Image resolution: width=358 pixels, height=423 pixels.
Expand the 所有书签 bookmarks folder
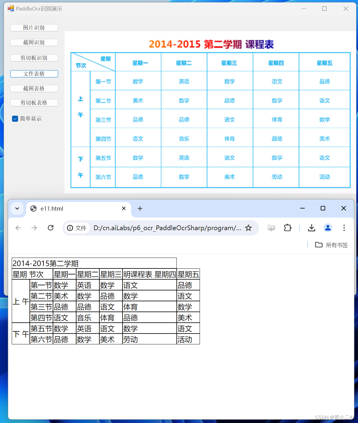tap(331, 245)
